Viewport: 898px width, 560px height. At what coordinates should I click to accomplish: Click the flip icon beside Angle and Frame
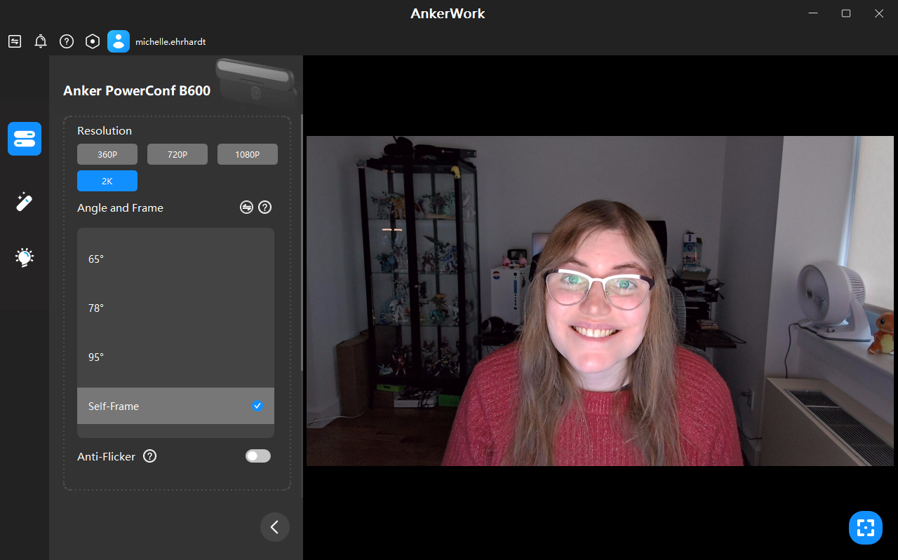pyautogui.click(x=246, y=207)
